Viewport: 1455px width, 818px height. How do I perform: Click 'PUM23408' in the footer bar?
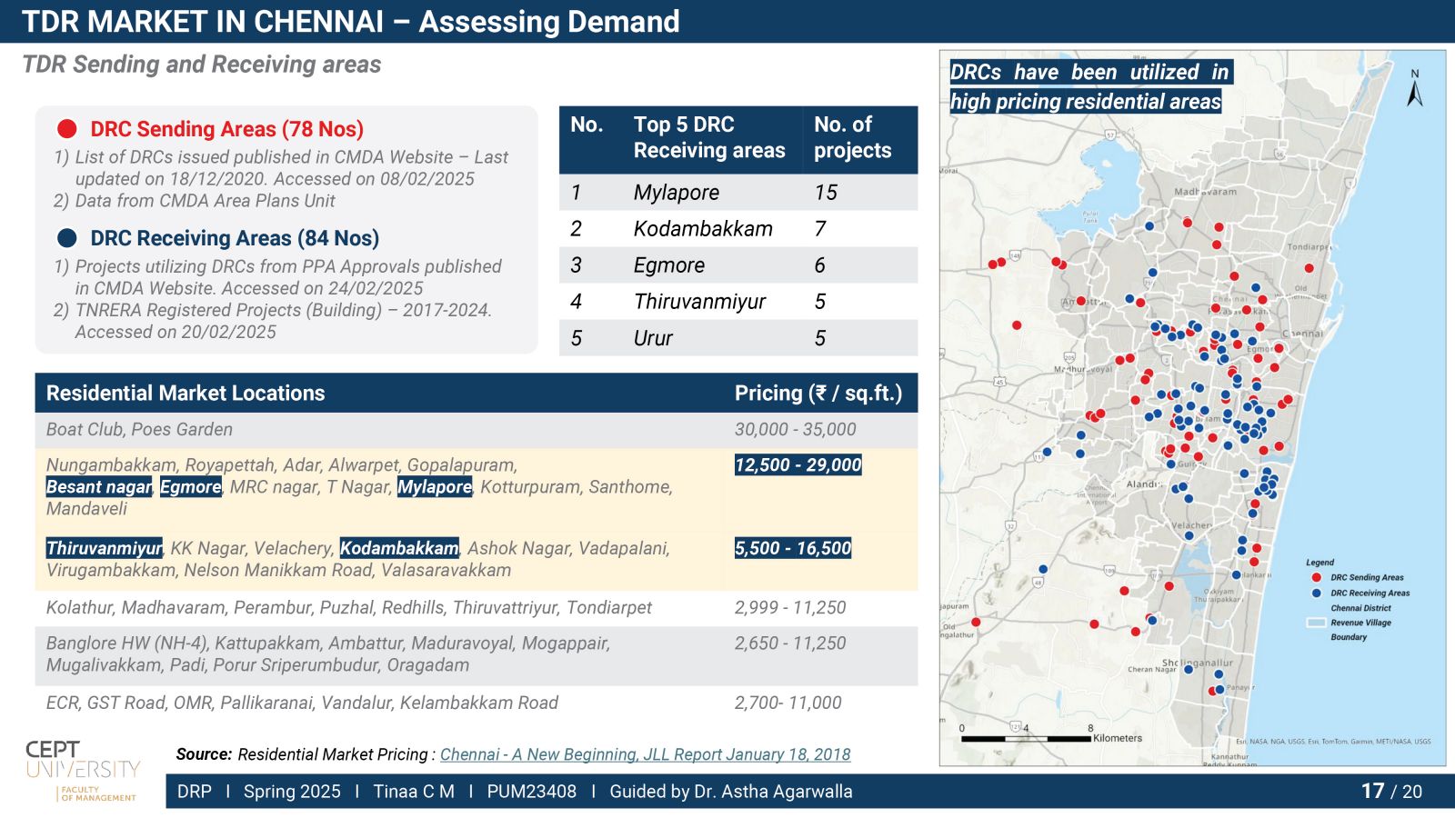531,792
